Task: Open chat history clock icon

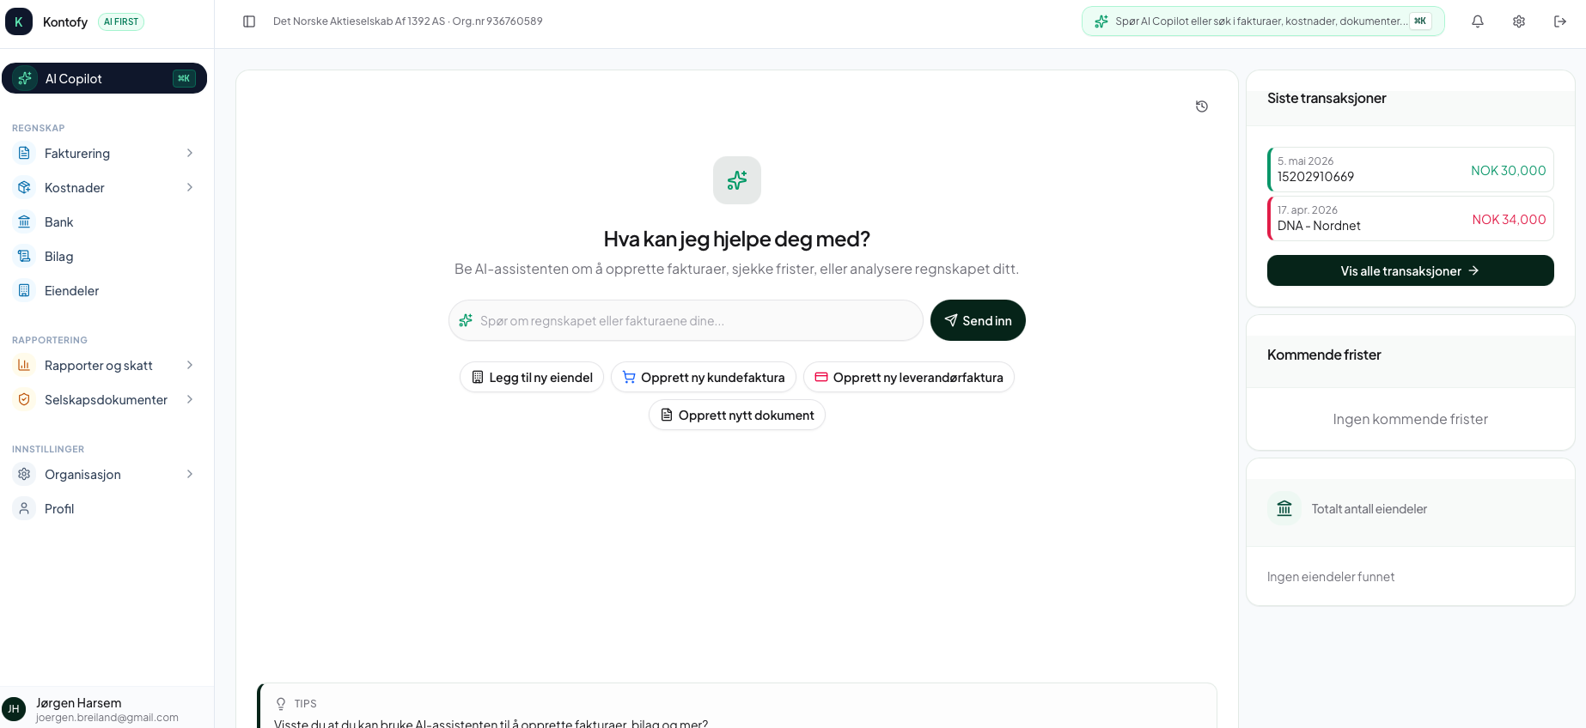Action: pyautogui.click(x=1202, y=106)
